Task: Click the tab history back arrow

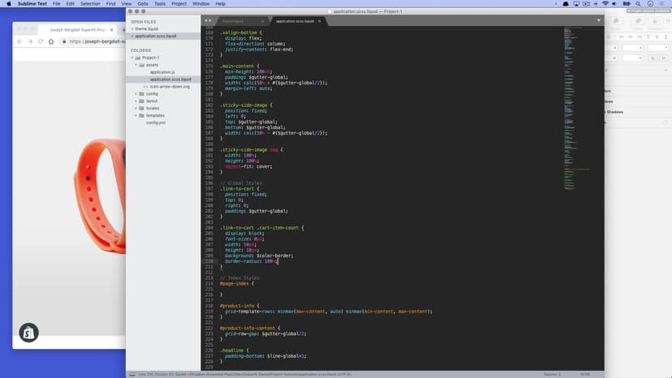Action: click(206, 20)
